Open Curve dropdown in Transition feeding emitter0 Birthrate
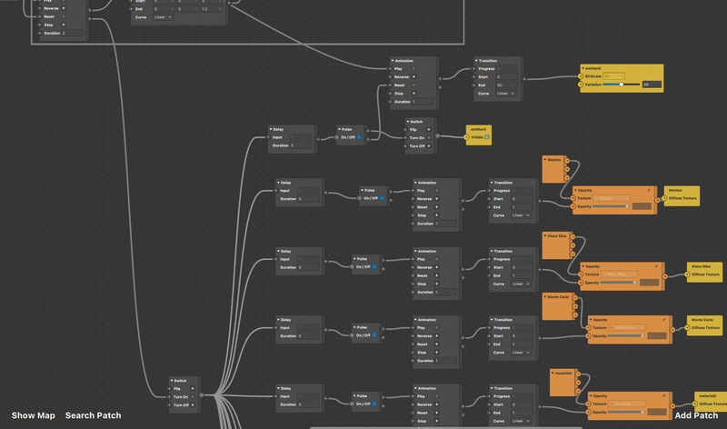The image size is (727, 429). pyautogui.click(x=505, y=94)
